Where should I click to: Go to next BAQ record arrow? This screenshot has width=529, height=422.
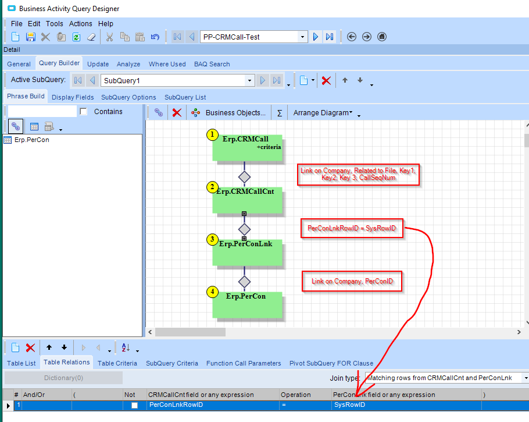point(316,37)
